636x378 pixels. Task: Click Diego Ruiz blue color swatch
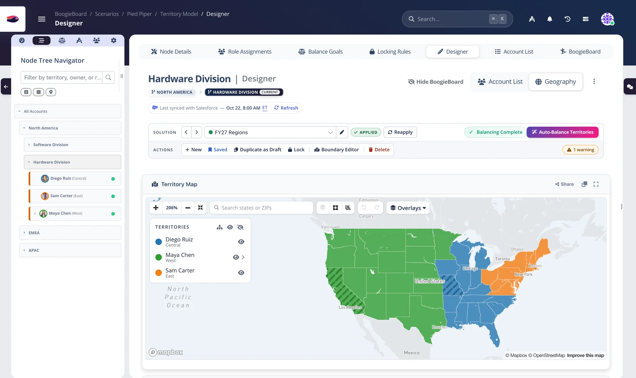(158, 242)
